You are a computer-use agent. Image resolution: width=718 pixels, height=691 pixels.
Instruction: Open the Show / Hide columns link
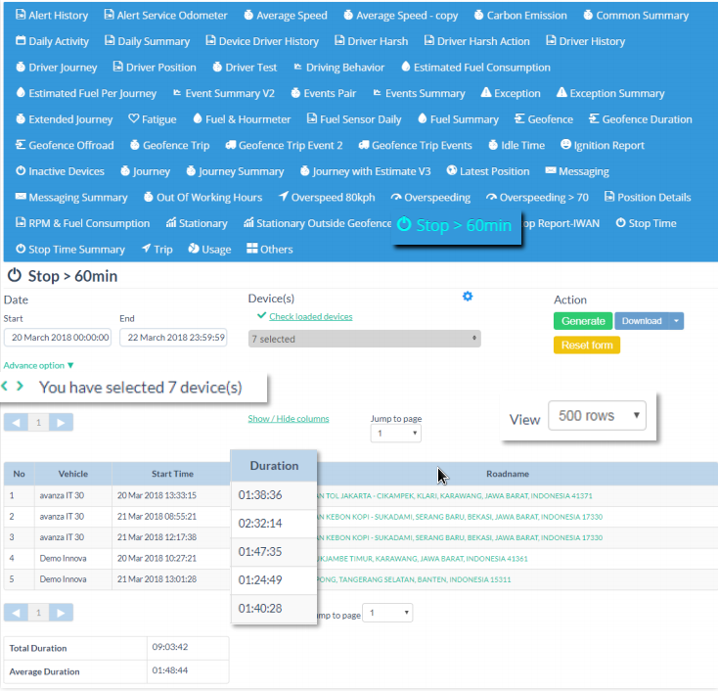point(289,418)
